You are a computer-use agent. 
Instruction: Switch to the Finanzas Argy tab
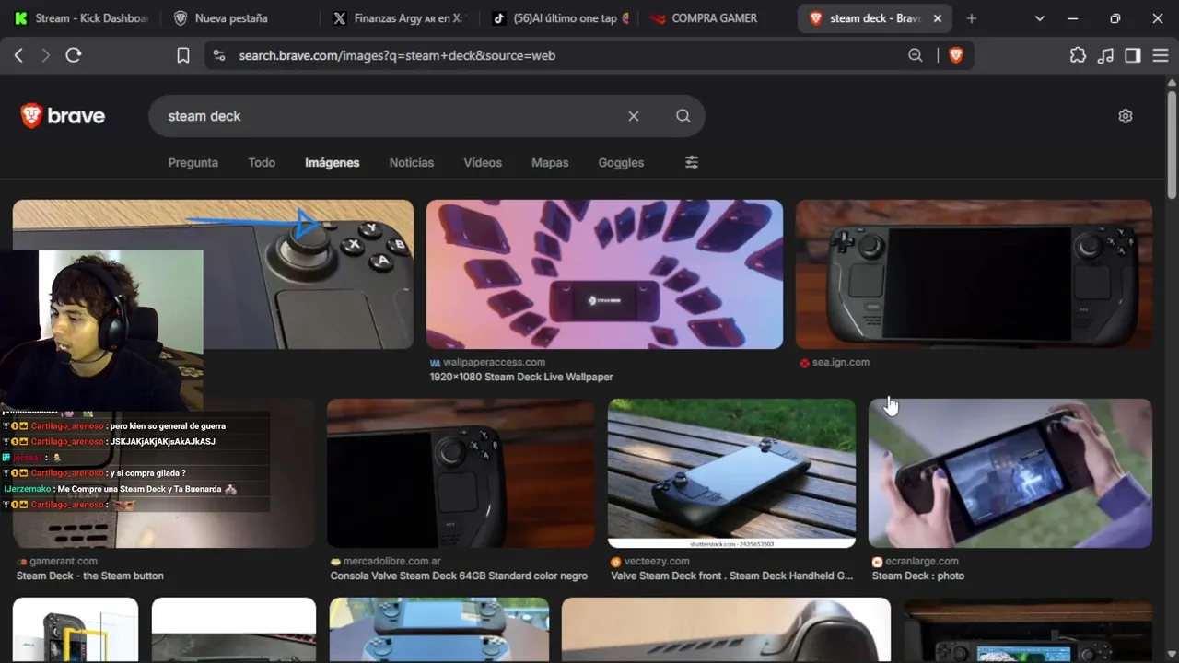[398, 18]
